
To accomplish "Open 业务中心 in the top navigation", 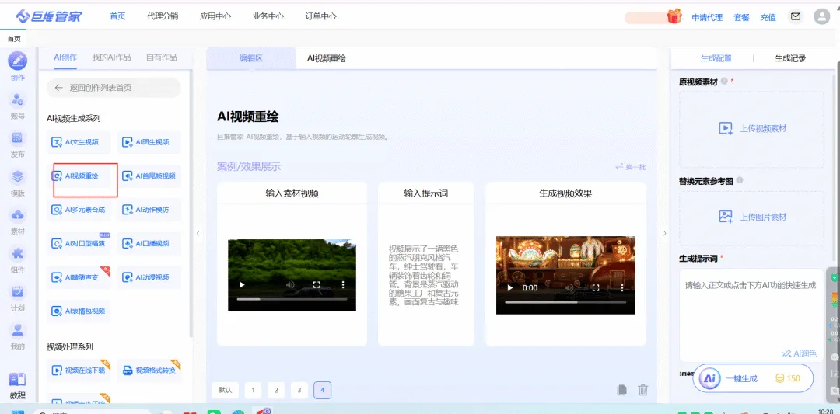I will coord(268,16).
